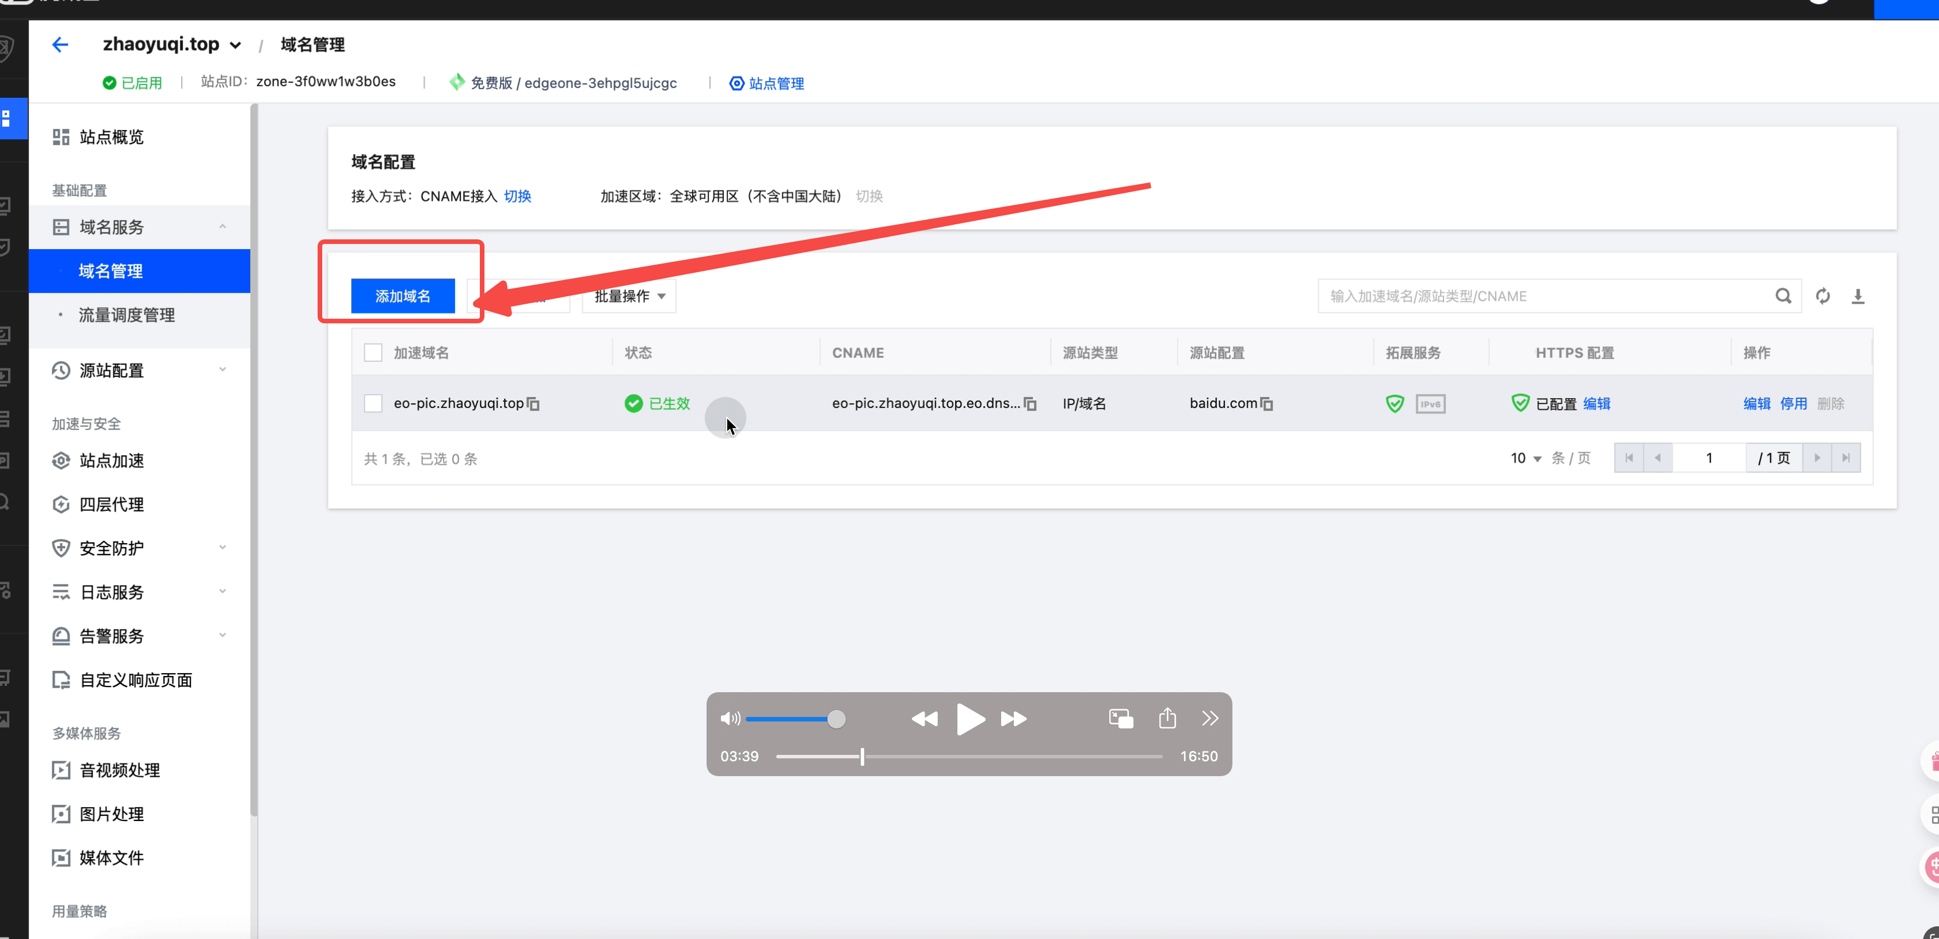Click the 加速域名 column header

(x=421, y=352)
